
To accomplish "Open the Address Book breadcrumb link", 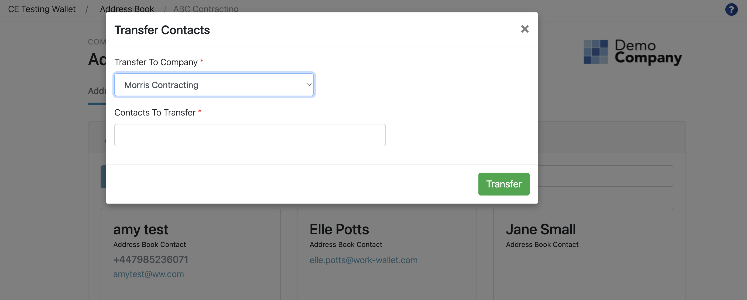I will point(127,9).
